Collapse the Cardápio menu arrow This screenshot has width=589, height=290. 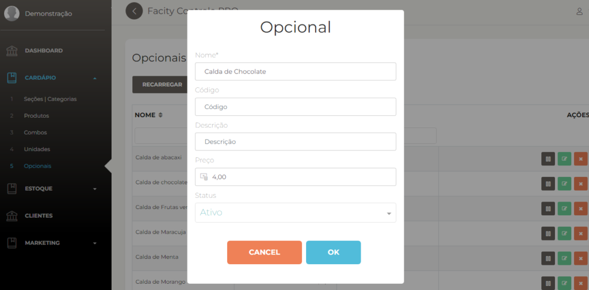pyautogui.click(x=95, y=78)
